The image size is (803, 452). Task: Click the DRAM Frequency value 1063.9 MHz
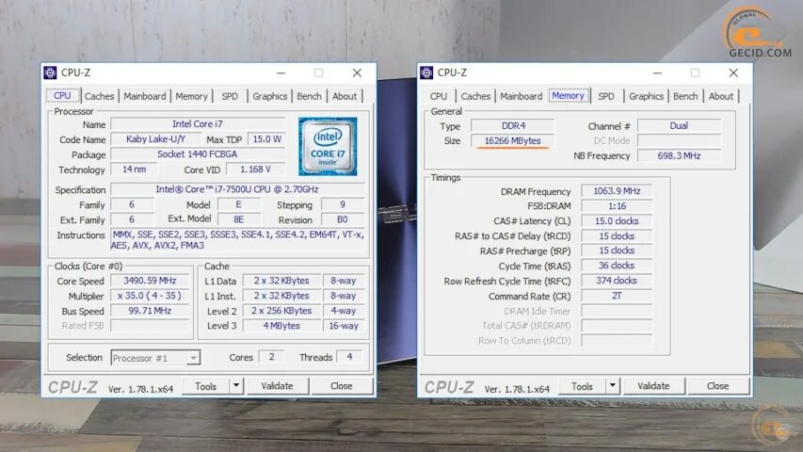618,191
